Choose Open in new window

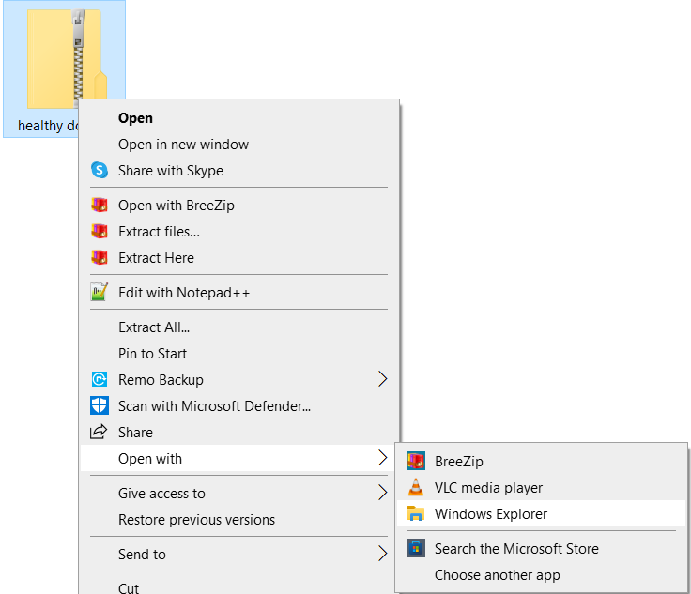(183, 145)
